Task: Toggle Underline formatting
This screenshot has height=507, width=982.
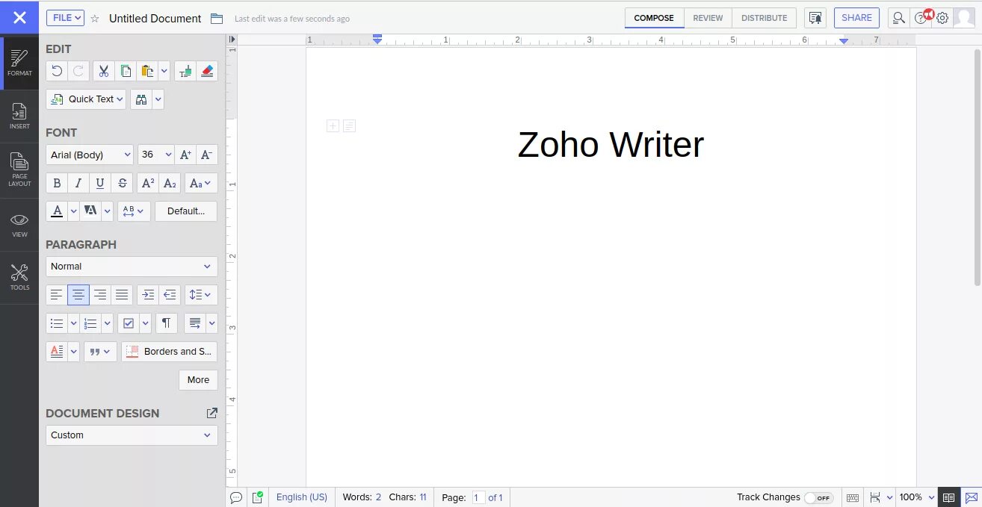Action: [x=100, y=183]
